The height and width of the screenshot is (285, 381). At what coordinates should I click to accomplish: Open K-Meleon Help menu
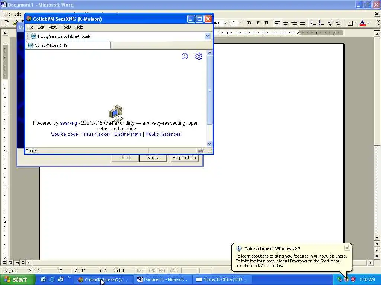[x=79, y=27]
